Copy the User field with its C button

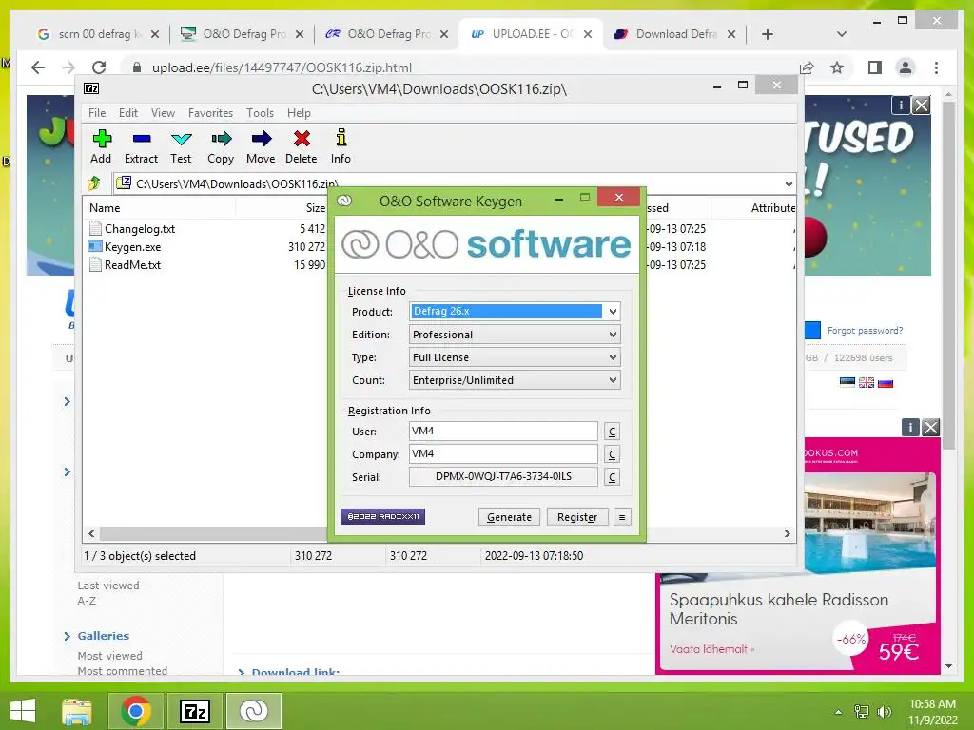pyautogui.click(x=612, y=432)
